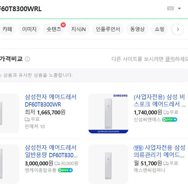Open the 사업자전용 삼성 비스포크 에어드레서 listing
Viewport: 188px width, 188px height.
click(160, 100)
